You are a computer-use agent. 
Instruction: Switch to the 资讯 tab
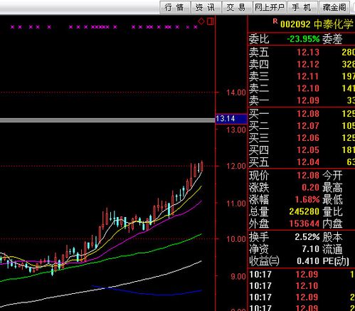206,7
